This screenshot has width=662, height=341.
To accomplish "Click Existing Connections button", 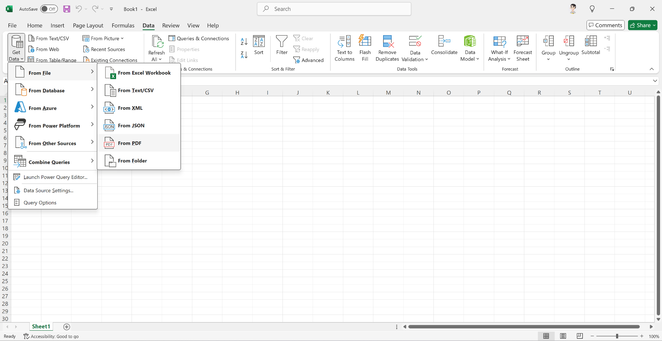I will [110, 60].
